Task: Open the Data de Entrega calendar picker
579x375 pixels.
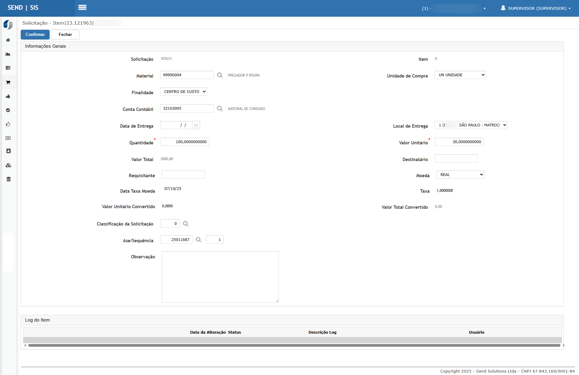Action: (196, 126)
